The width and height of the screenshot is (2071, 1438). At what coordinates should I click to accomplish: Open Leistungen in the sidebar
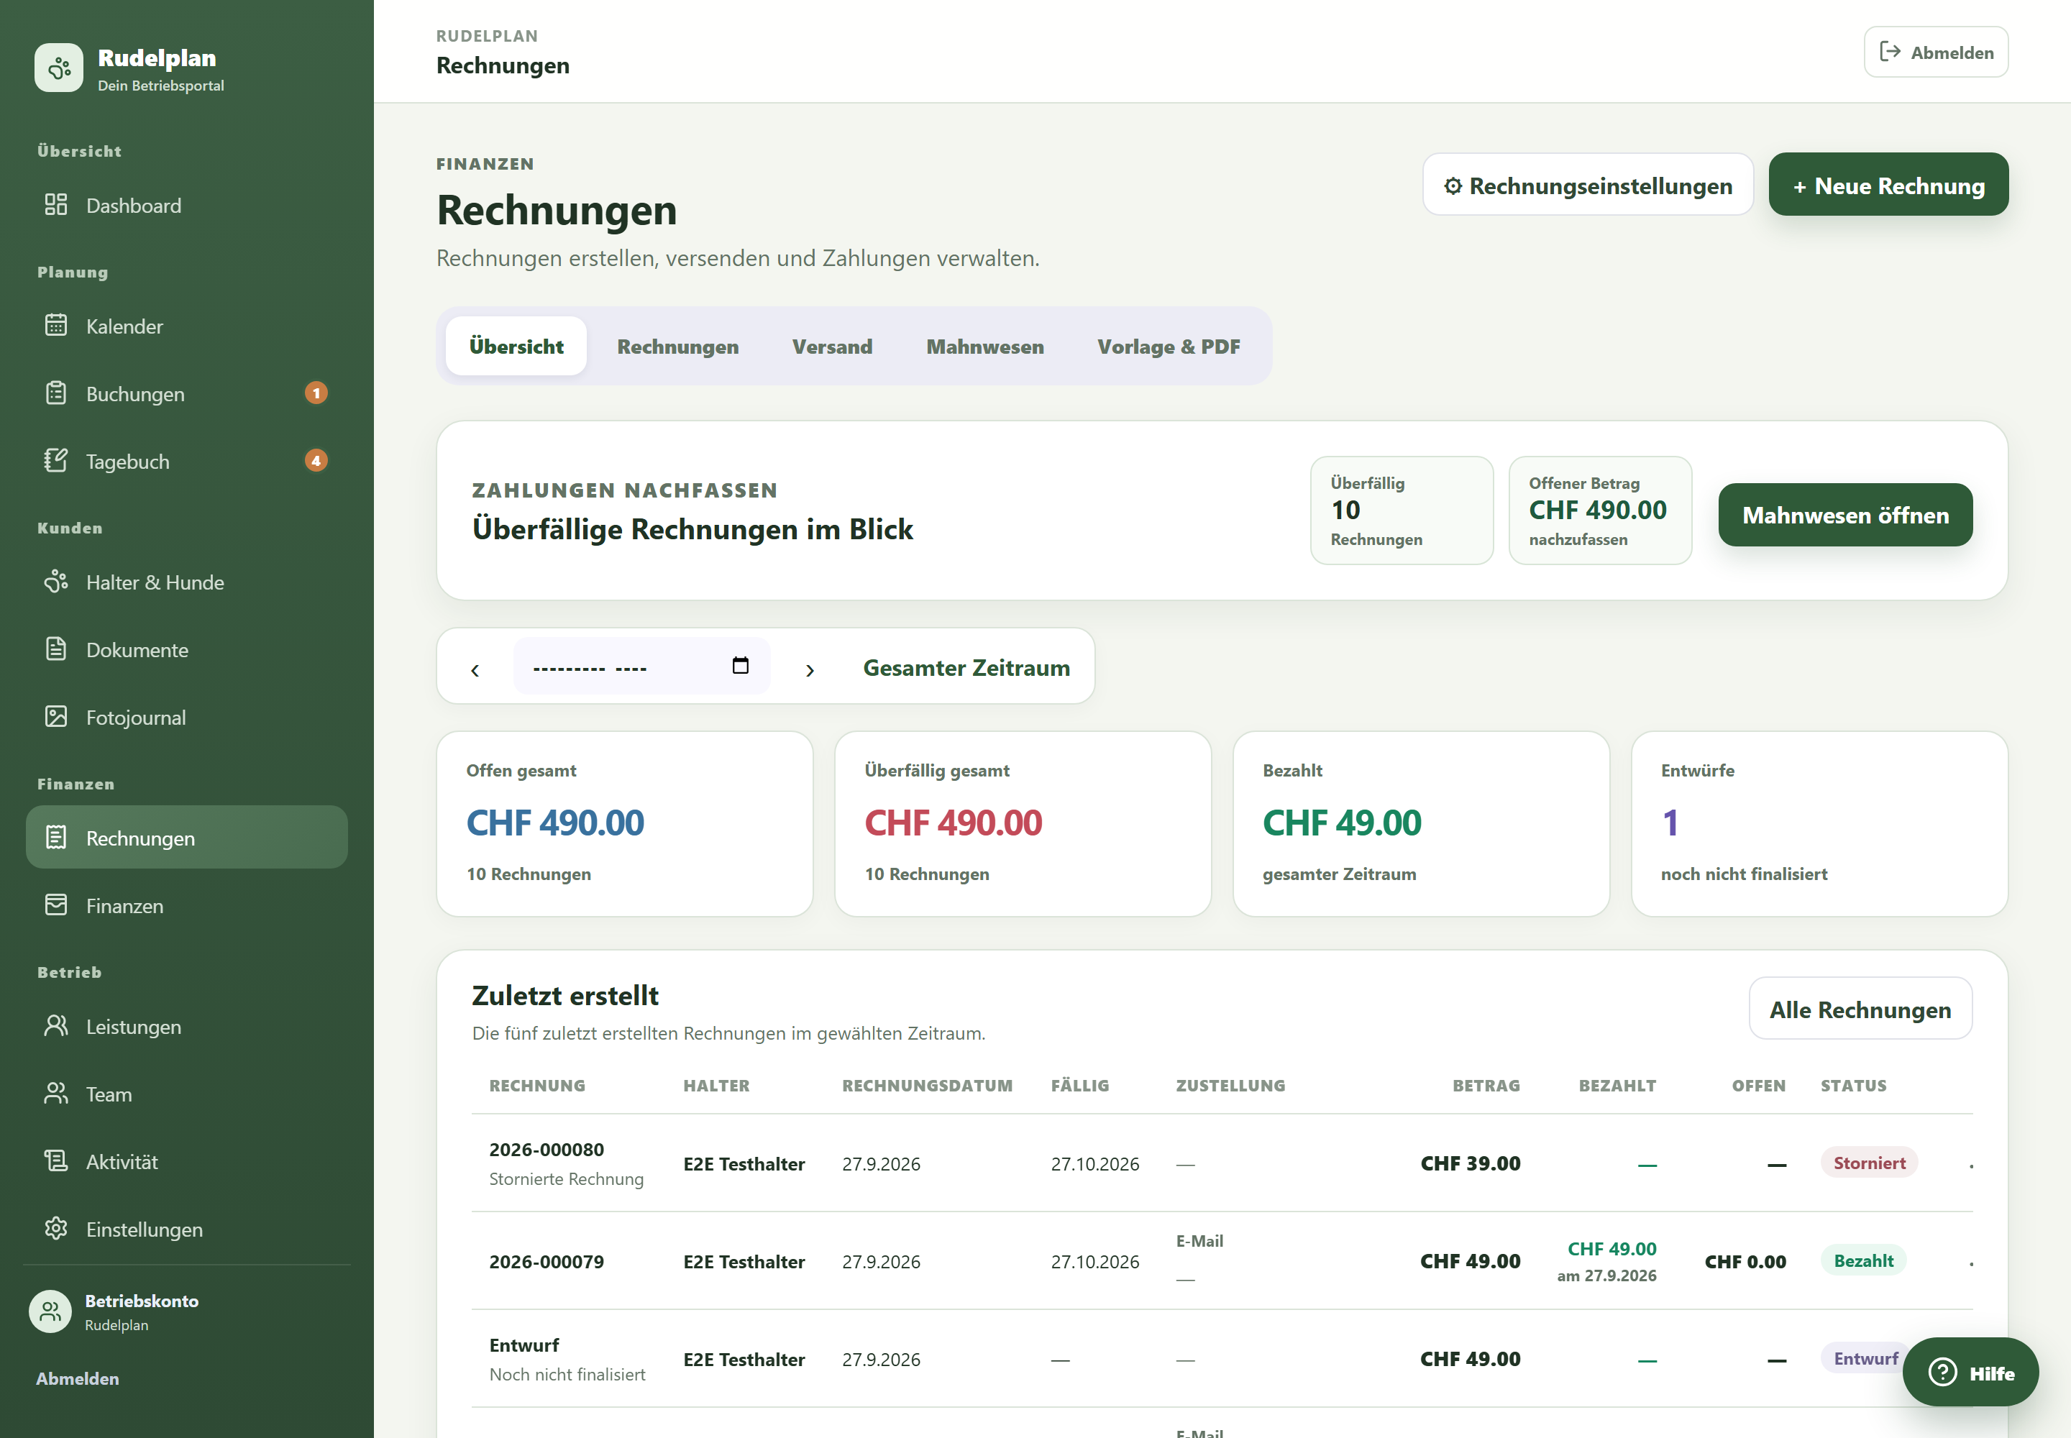coord(186,1026)
